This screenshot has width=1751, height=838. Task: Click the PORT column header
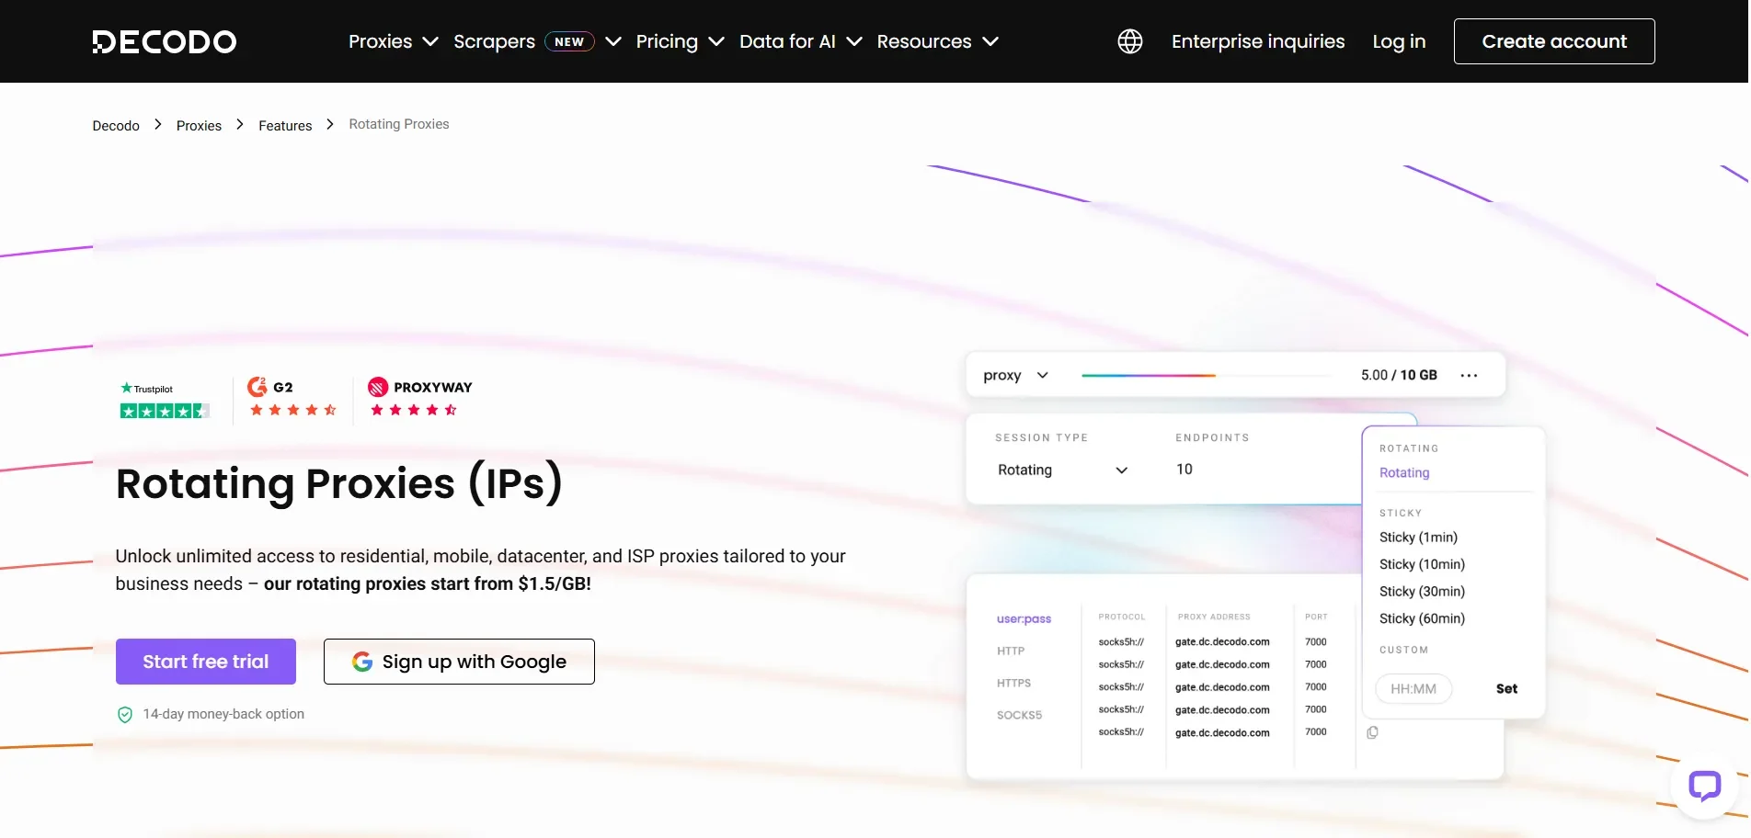tap(1316, 617)
